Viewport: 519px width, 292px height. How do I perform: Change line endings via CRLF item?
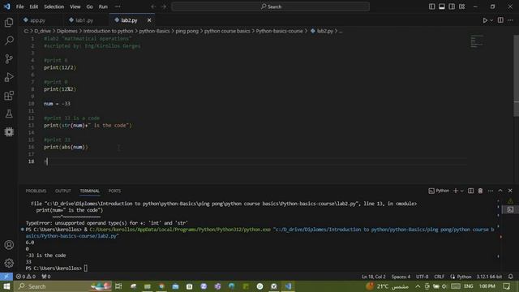(x=440, y=277)
